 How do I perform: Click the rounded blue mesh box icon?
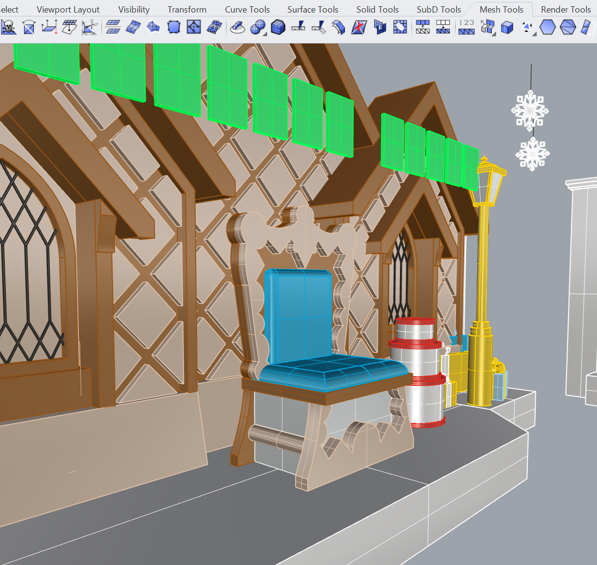coord(278,27)
